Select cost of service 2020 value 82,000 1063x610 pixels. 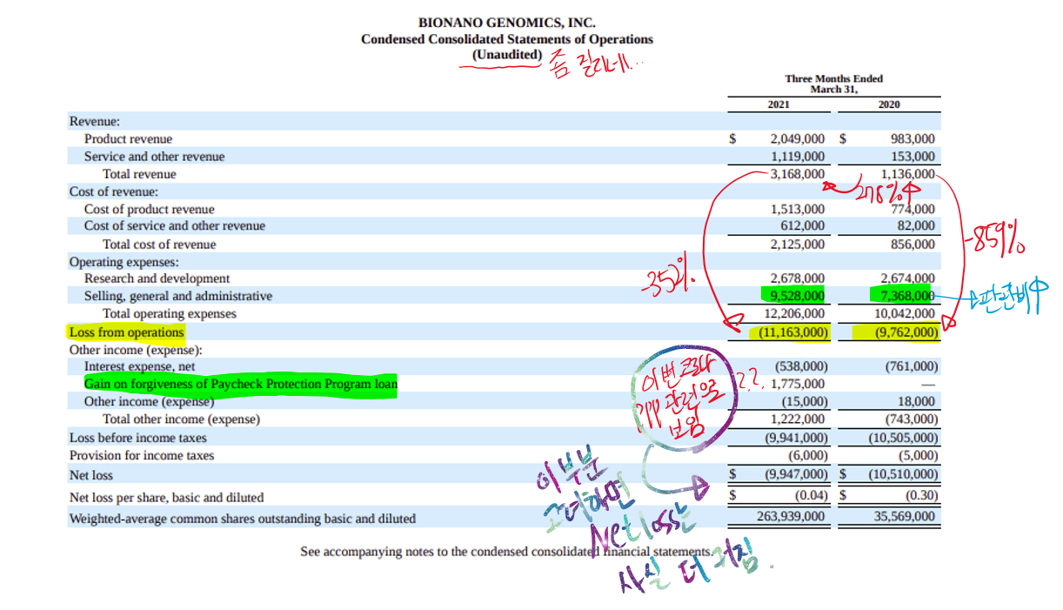[x=917, y=226]
